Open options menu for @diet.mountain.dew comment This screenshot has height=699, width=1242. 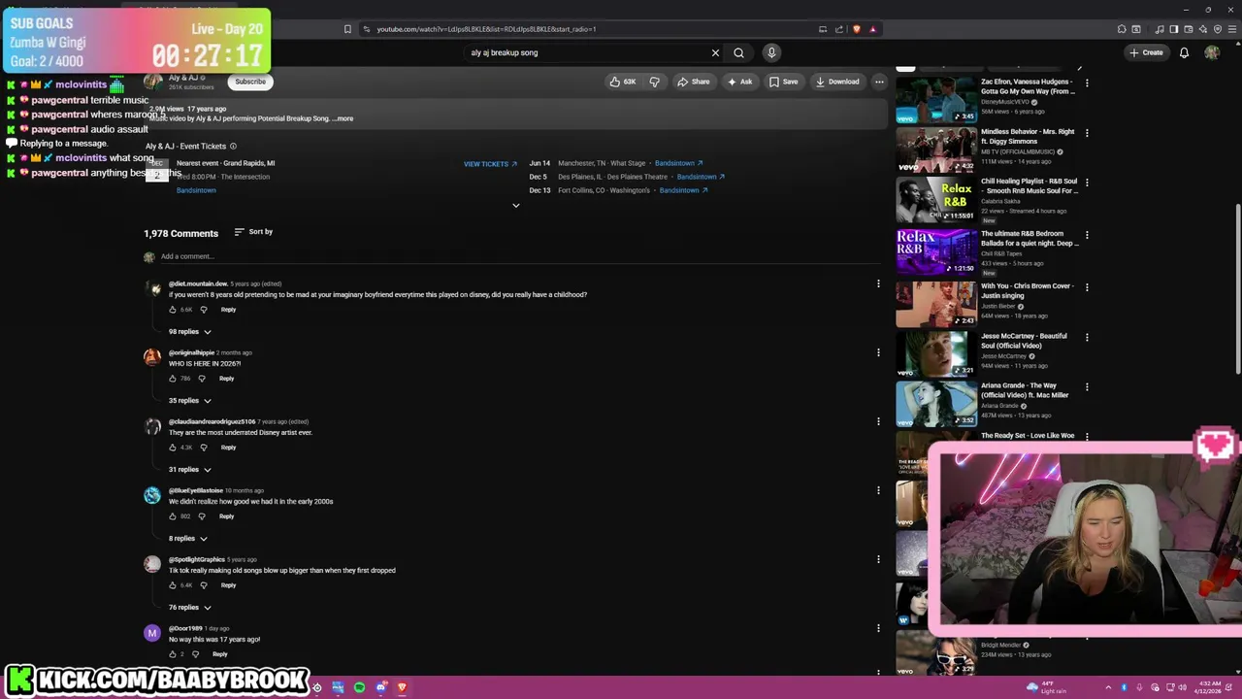tap(878, 284)
